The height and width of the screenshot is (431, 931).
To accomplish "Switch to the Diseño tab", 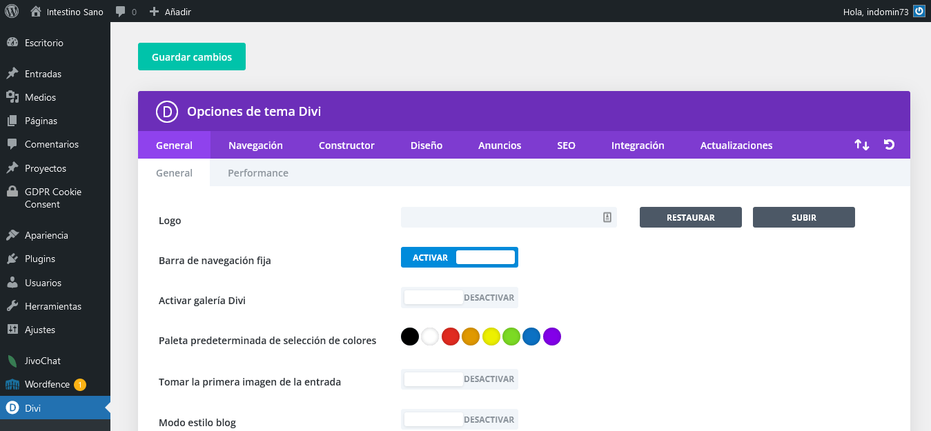I will 427,145.
